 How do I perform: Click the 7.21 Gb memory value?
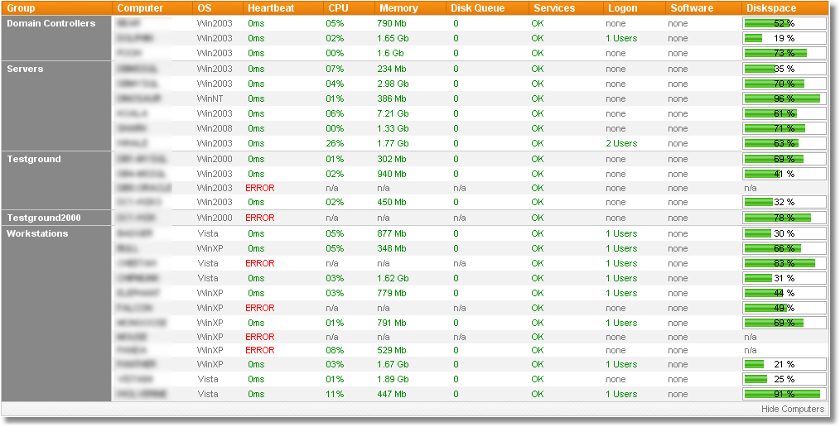pyautogui.click(x=393, y=113)
